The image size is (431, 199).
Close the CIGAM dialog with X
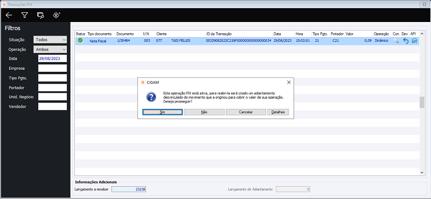(289, 82)
